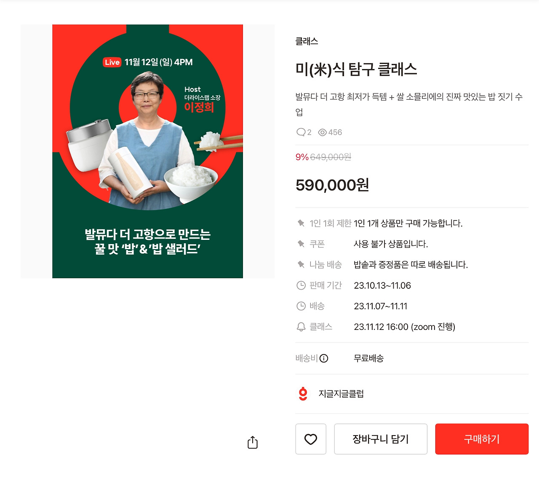Click the pin icon next to 쿠폰
Viewport: 539px width, 481px height.
click(301, 244)
